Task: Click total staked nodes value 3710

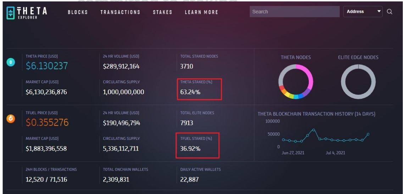Action: tap(187, 67)
